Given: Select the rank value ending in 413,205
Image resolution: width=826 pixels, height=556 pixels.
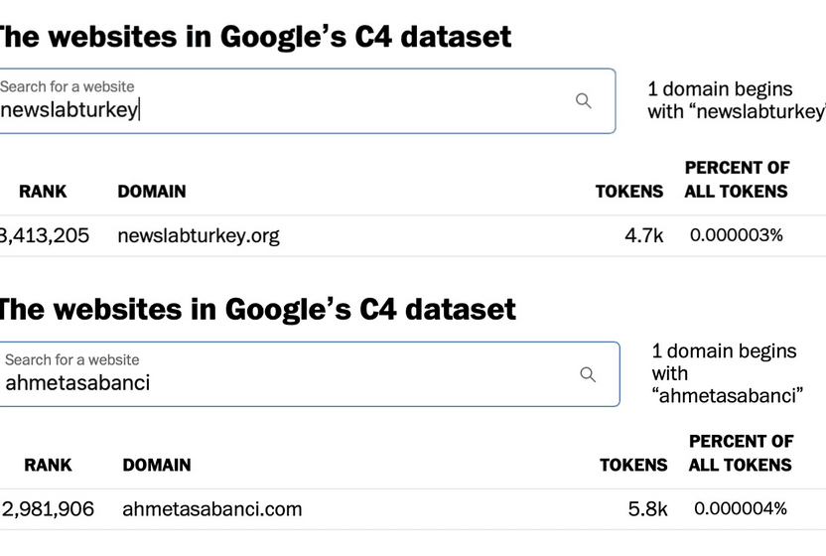Looking at the screenshot, I should click(x=45, y=235).
